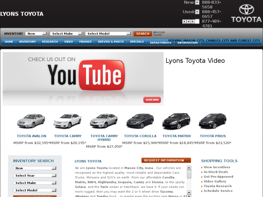Open the Toyota Corolla car image

pos(140,121)
